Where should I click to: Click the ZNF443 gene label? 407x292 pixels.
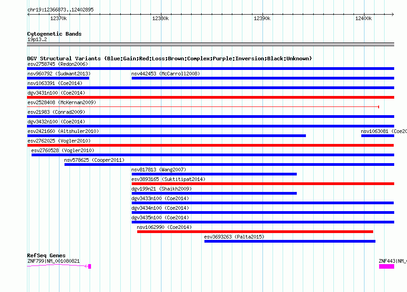[x=393, y=261]
